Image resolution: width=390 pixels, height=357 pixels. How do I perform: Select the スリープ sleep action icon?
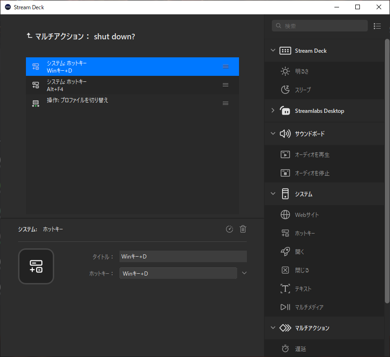point(285,90)
